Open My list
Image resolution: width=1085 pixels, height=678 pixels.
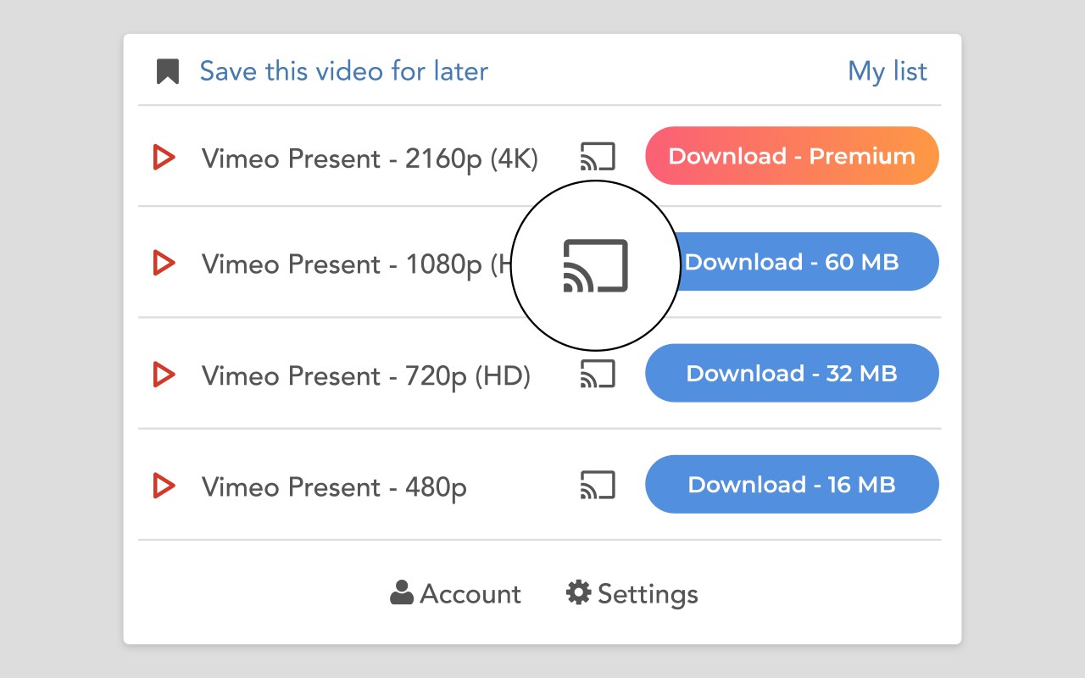coord(887,71)
